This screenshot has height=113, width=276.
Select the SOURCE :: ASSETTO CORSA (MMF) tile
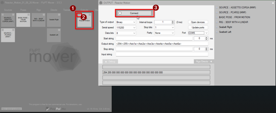(8, 20)
